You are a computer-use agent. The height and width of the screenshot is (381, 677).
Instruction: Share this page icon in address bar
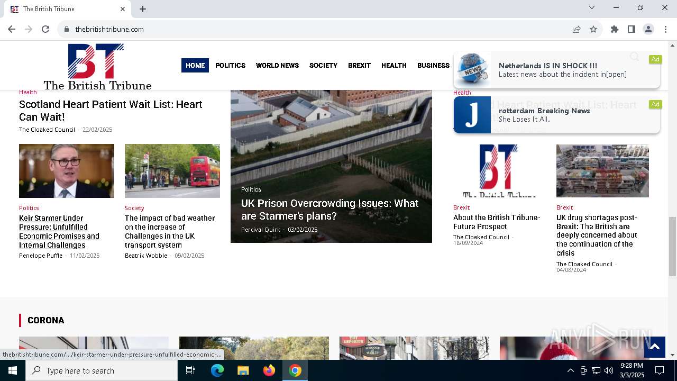[577, 29]
